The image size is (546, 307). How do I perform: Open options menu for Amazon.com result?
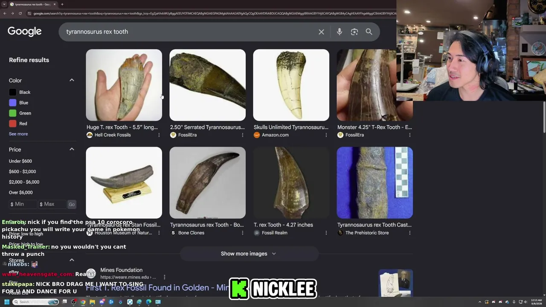[x=326, y=135]
